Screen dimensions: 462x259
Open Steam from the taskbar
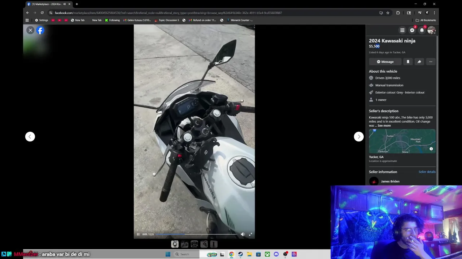coord(240,254)
